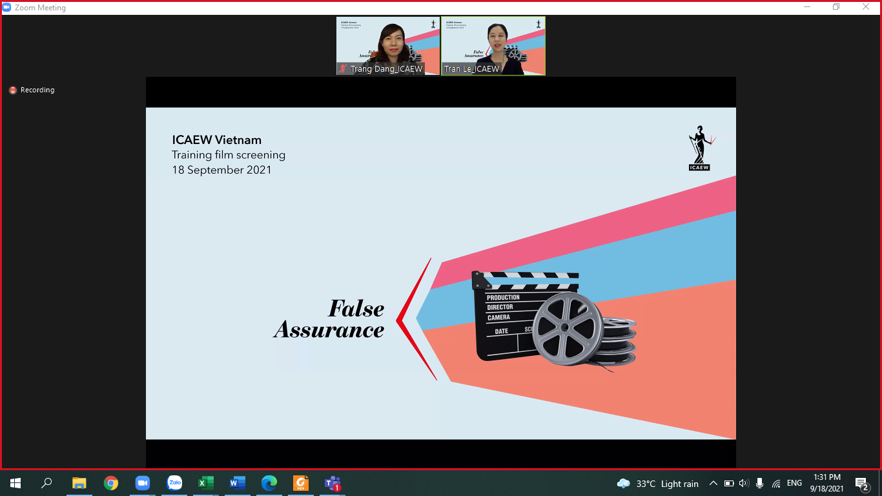The height and width of the screenshot is (496, 882).
Task: Open taskbar search magnifier
Action: (x=46, y=483)
